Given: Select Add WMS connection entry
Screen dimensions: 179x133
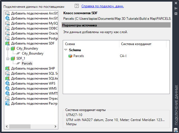Looking at the screenshot, I should point(34,88).
